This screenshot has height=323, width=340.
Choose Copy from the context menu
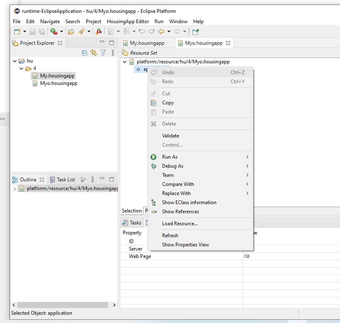click(x=201, y=103)
